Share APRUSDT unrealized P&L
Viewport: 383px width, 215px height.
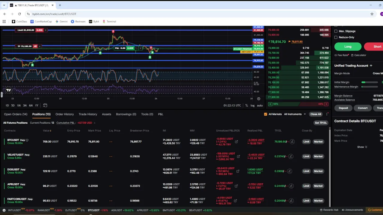236,186
